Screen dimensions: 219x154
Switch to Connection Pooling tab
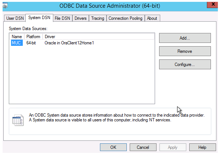(x=125, y=18)
